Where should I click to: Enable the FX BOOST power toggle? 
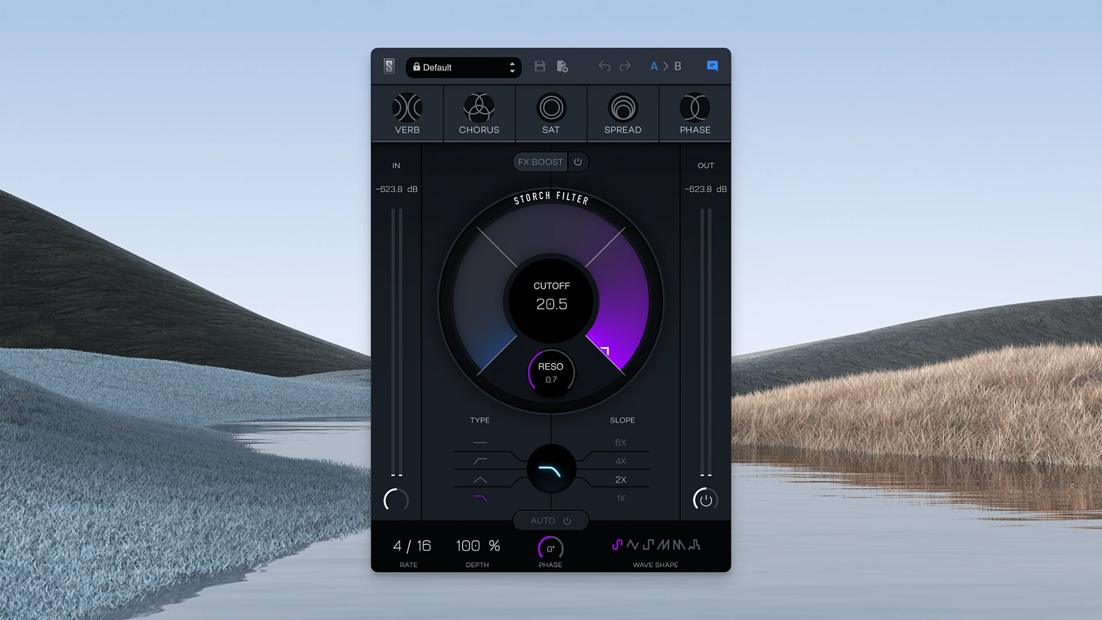[578, 162]
